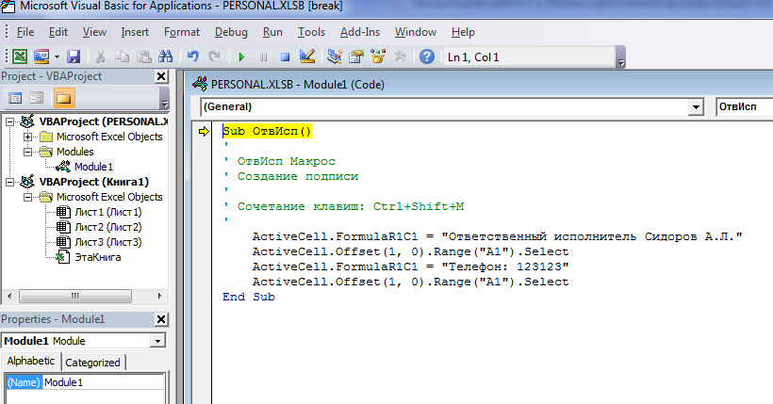Open the ОтвИсп procedure combo box
Screen dimensions: 773x404
745,107
